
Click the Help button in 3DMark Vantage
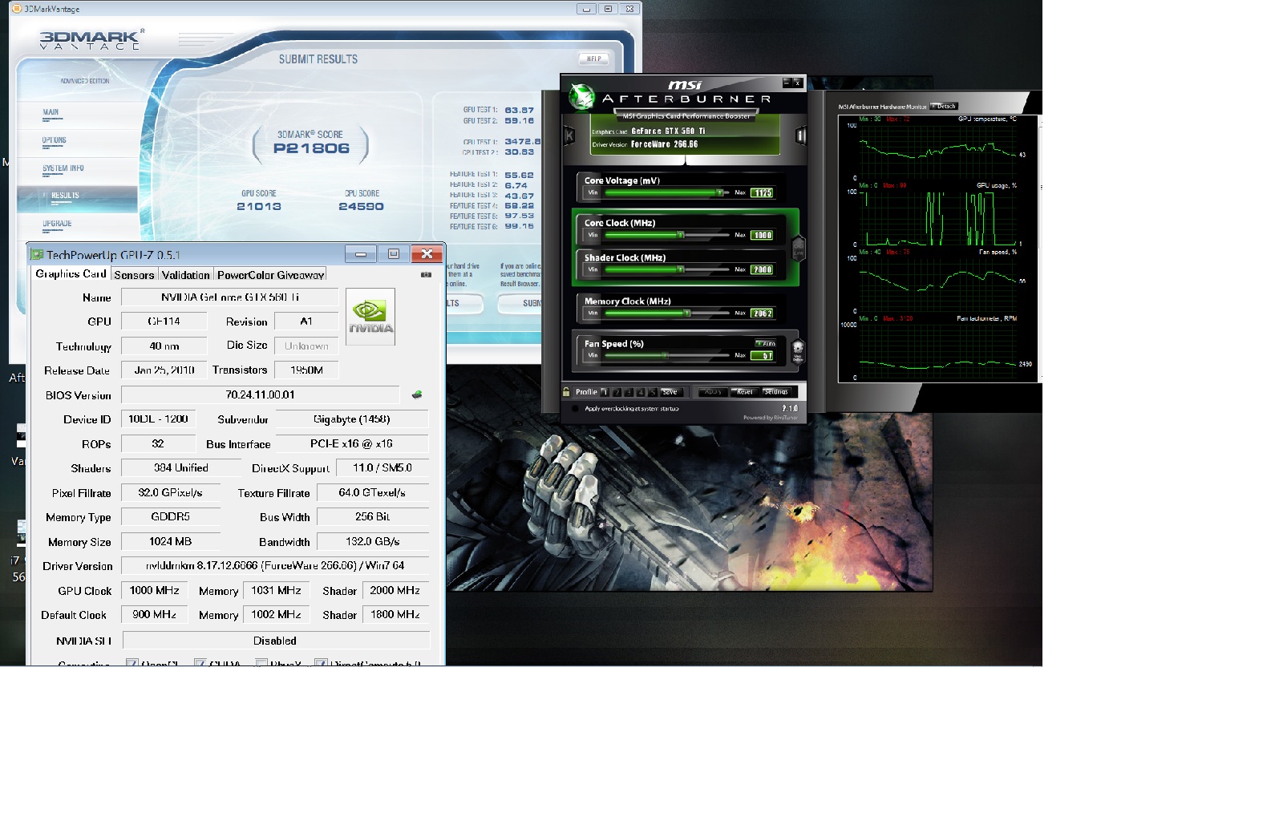tap(593, 59)
